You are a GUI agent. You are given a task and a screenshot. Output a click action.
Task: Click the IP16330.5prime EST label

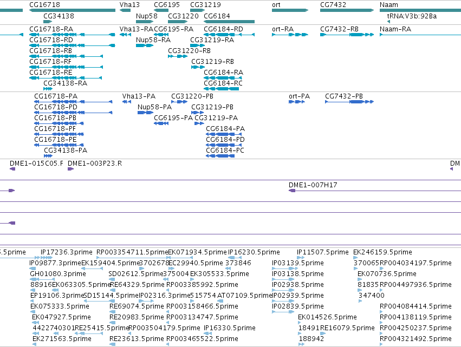[230, 328]
